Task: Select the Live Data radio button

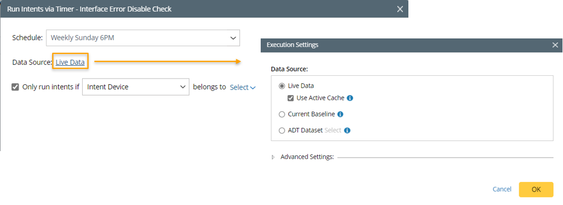Action: click(x=282, y=86)
